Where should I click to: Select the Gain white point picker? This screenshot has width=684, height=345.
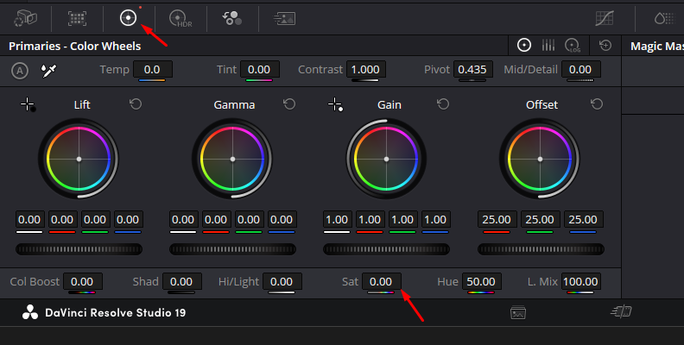335,104
